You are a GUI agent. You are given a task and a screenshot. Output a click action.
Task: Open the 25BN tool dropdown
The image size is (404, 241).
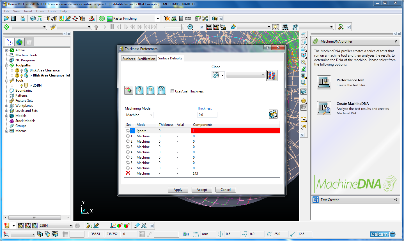(x=71, y=226)
